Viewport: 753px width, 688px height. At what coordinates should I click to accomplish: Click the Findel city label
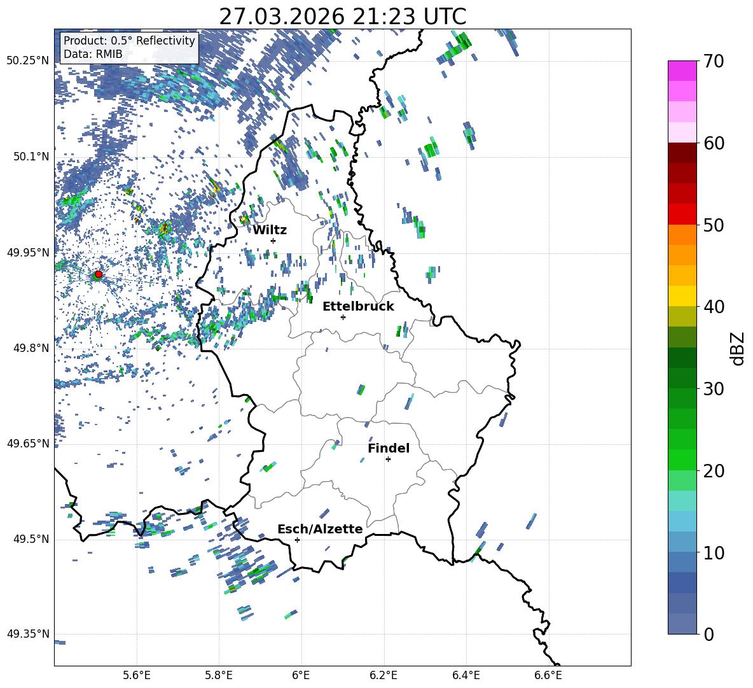[389, 448]
